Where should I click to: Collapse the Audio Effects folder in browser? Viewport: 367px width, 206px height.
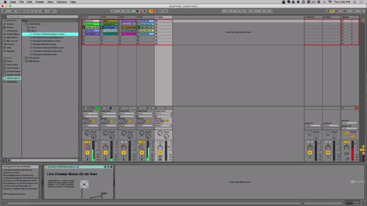point(24,24)
